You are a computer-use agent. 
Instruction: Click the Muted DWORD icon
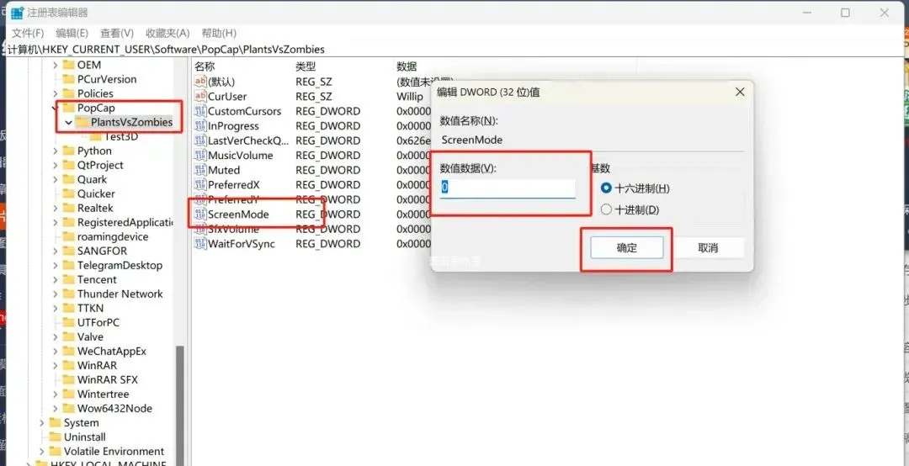(x=200, y=171)
